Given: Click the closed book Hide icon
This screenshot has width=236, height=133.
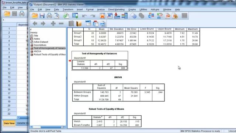Looking at the screenshot, I should (71, 23).
